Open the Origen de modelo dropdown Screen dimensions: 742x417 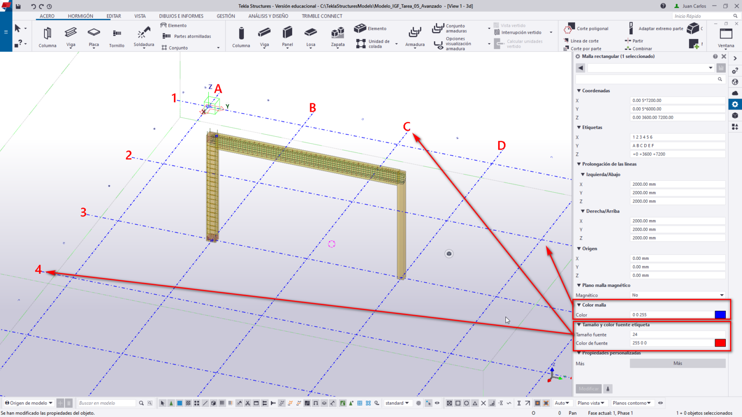(x=29, y=403)
